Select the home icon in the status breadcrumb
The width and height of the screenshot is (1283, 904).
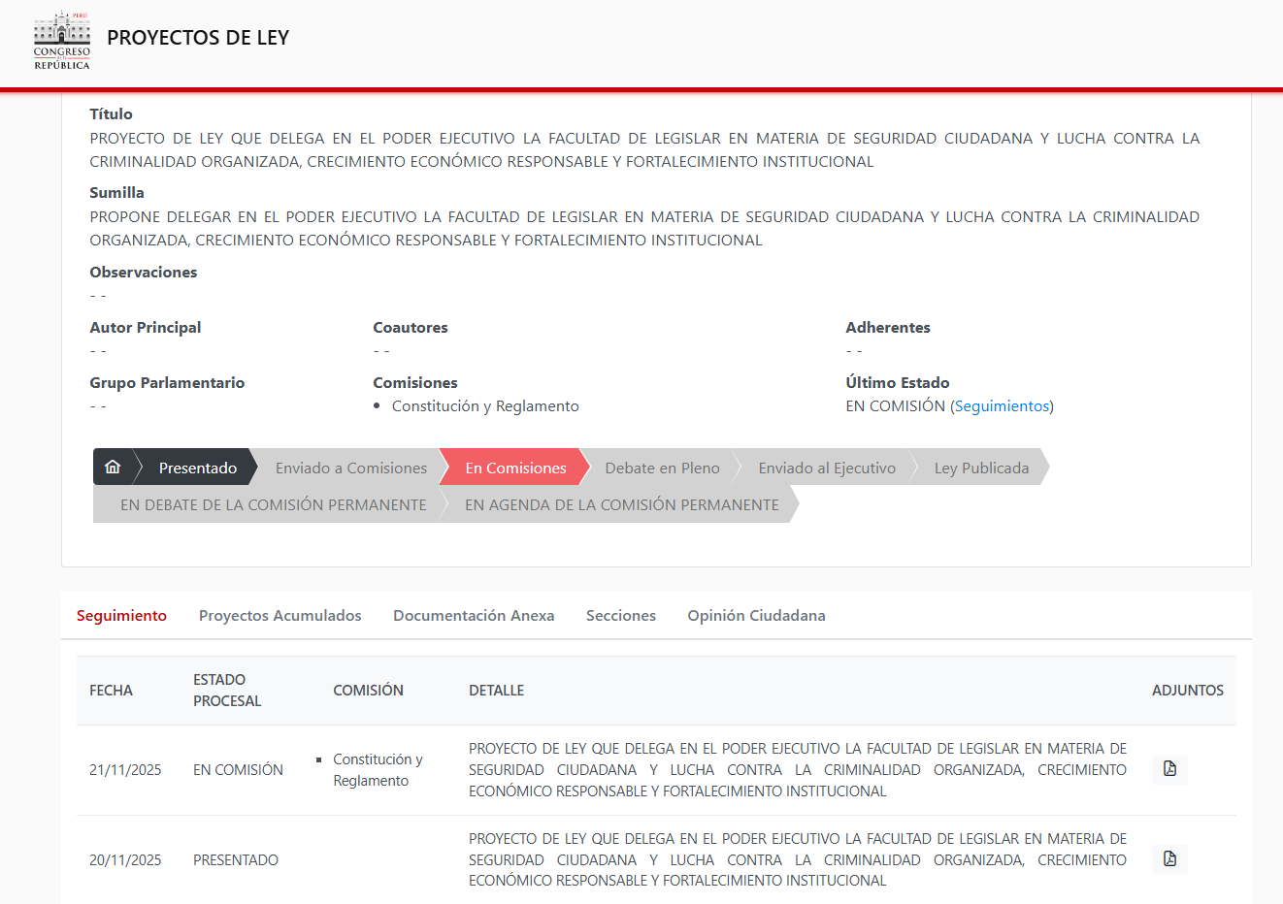114,467
